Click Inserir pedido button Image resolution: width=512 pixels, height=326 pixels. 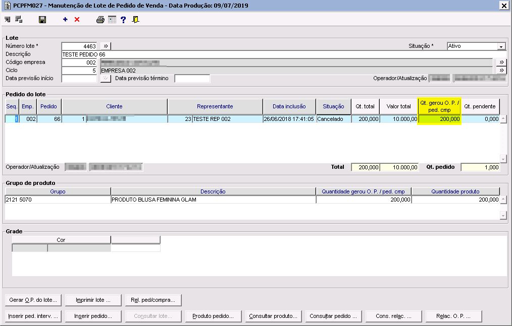[x=93, y=316]
